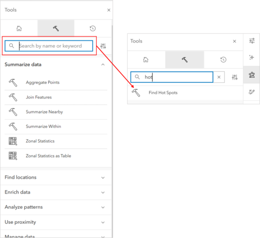Close the right Tools panel
Viewport: 260px width, 238px height.
[x=235, y=41]
